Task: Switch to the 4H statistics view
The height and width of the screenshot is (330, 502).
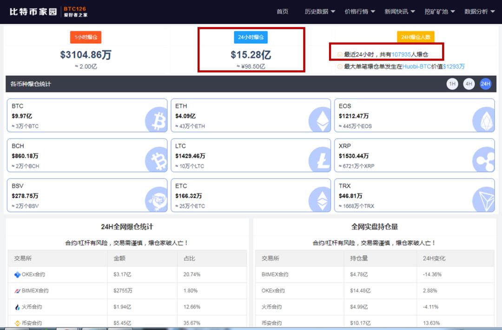Action: [469, 84]
